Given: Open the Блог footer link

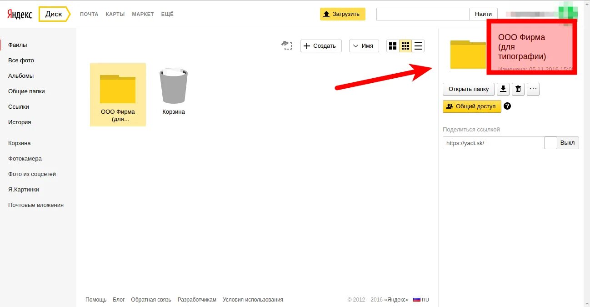Looking at the screenshot, I should point(119,300).
